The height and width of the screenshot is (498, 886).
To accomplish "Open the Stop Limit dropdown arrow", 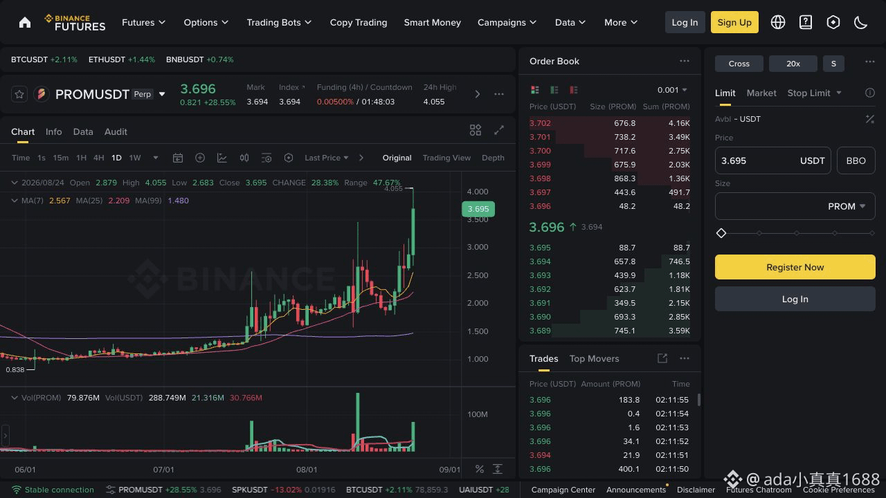I will (x=839, y=93).
